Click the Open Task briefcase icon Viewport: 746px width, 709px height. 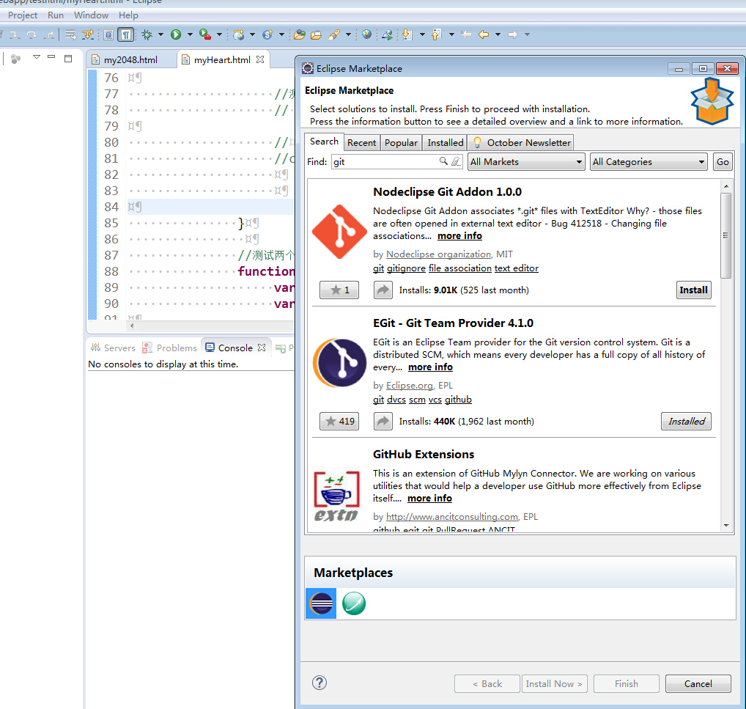(316, 34)
